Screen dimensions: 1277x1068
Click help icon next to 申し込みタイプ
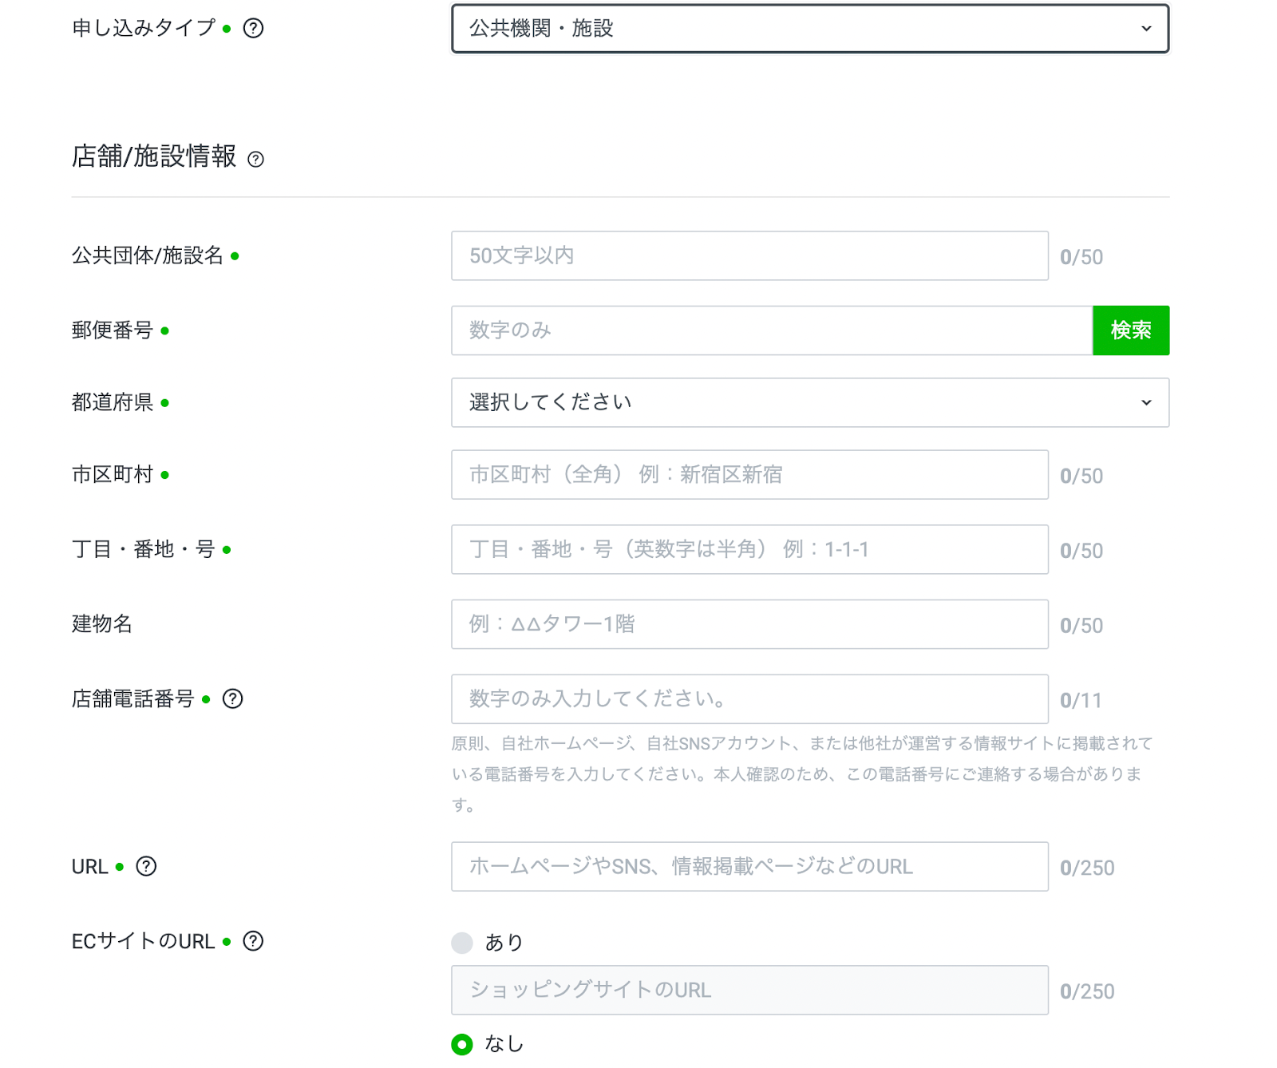253,29
